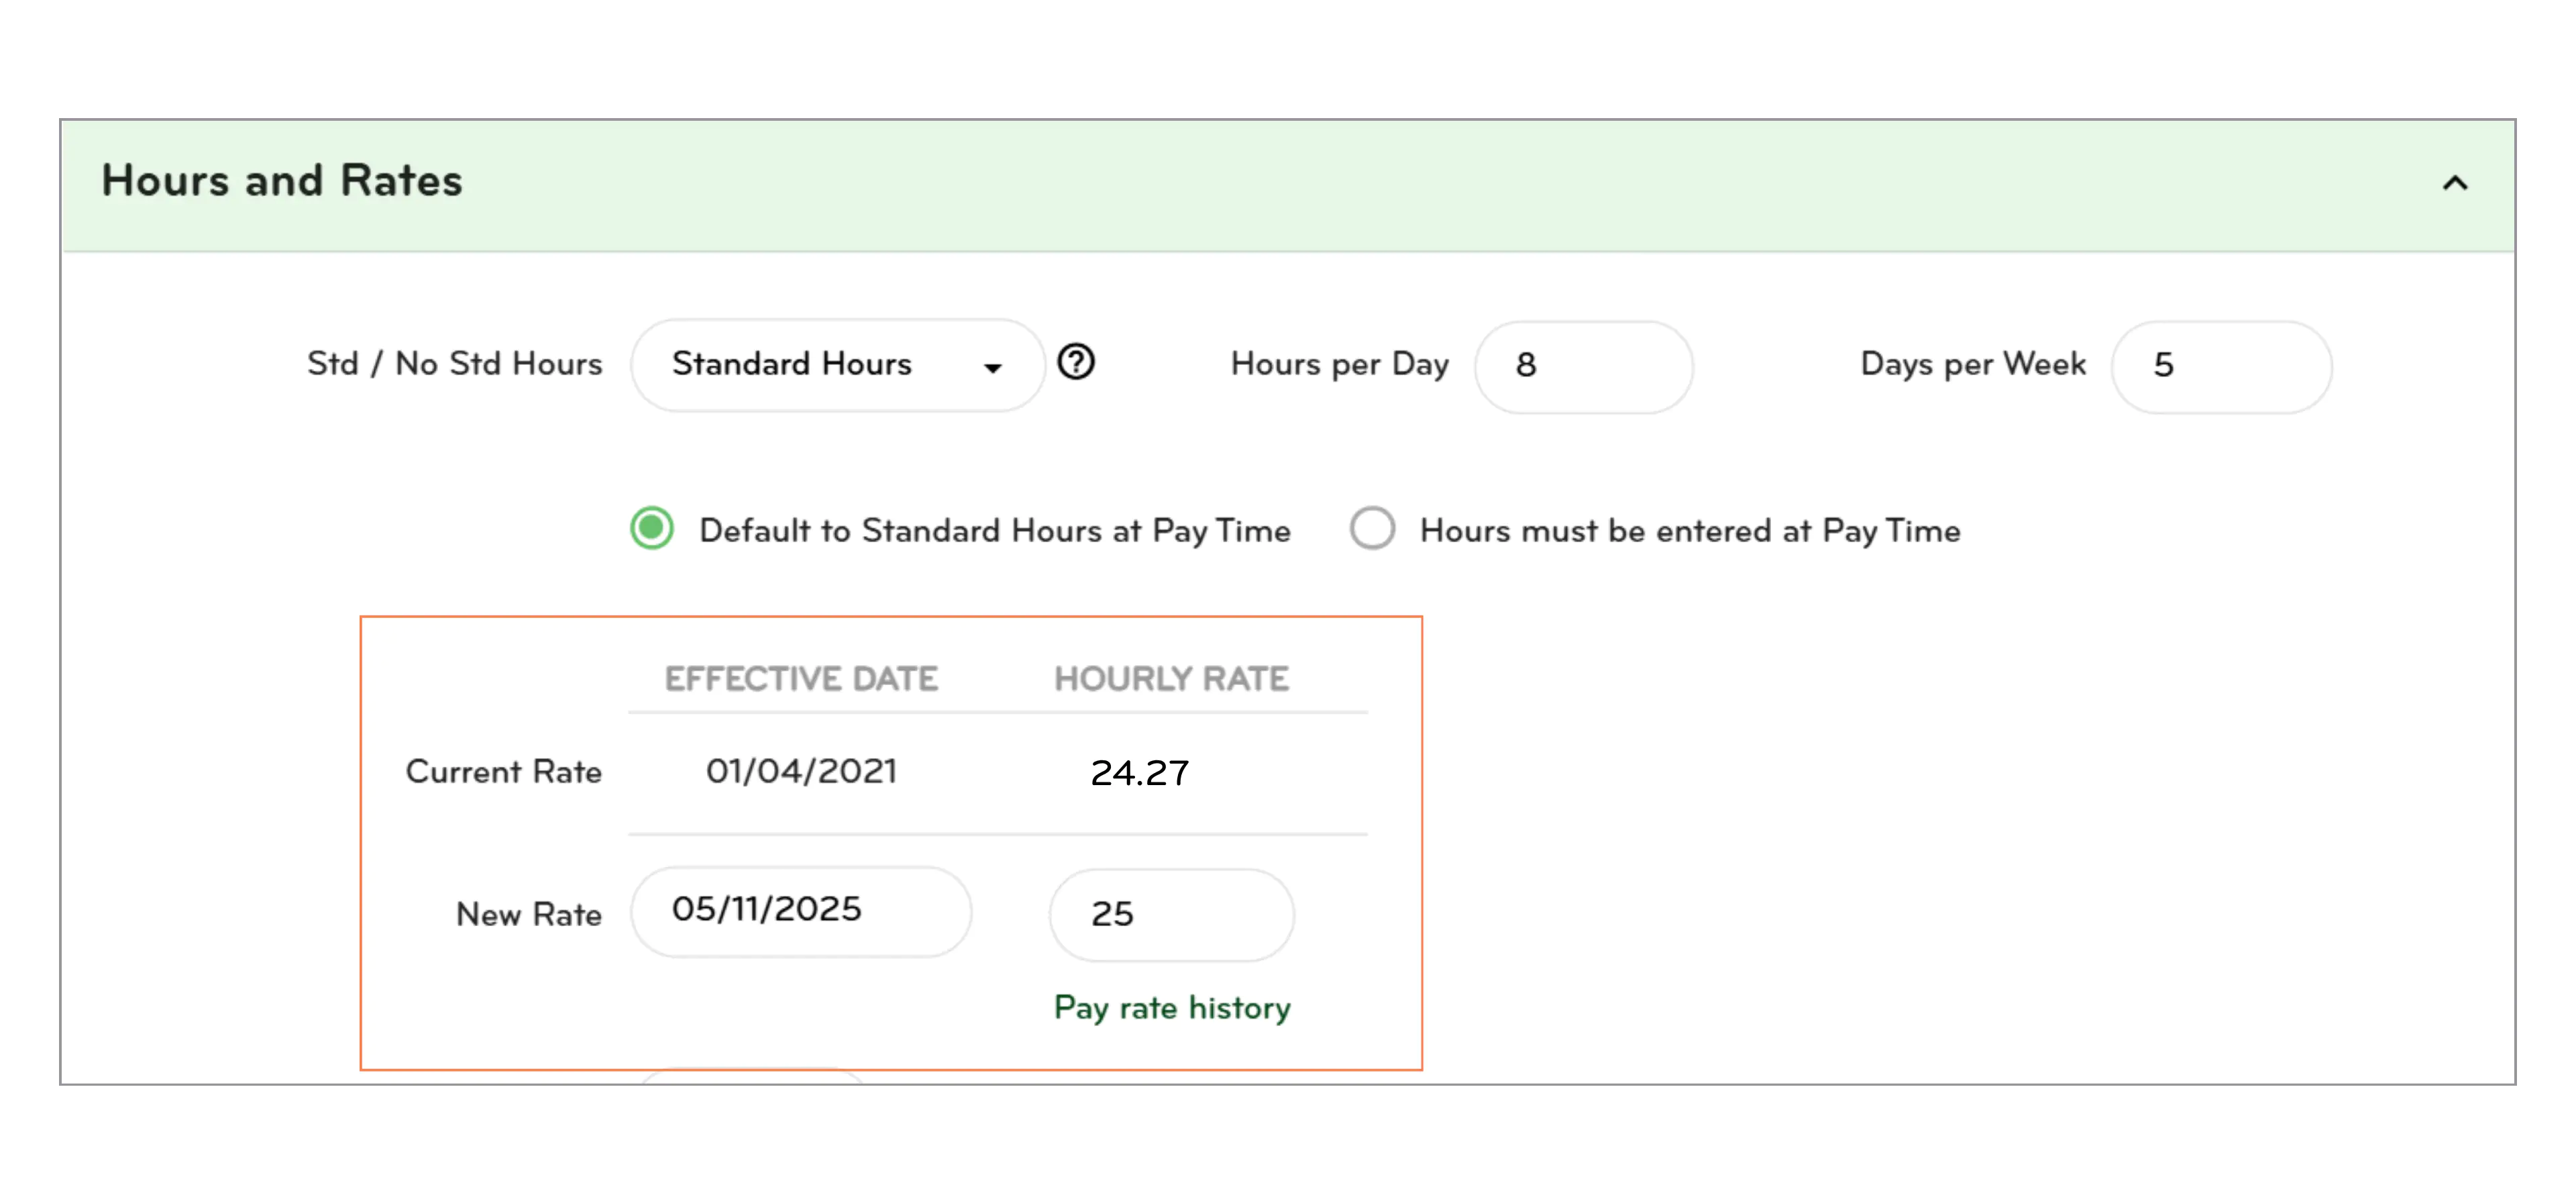Click the current hourly rate value 24.27

point(1139,773)
